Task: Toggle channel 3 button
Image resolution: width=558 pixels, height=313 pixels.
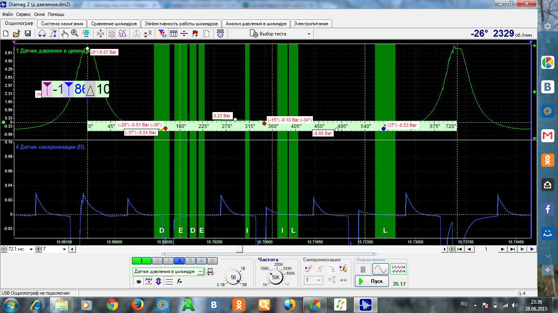Action: 168,261
